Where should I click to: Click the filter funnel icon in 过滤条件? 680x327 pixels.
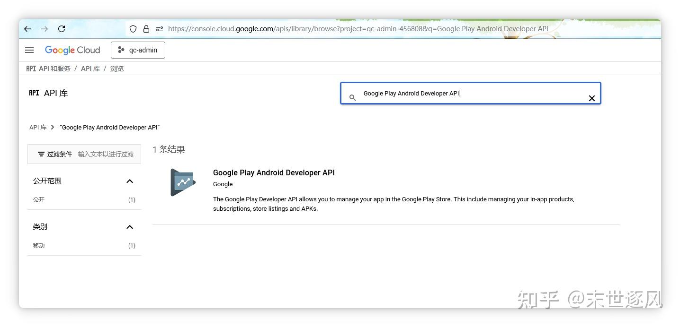click(x=42, y=154)
